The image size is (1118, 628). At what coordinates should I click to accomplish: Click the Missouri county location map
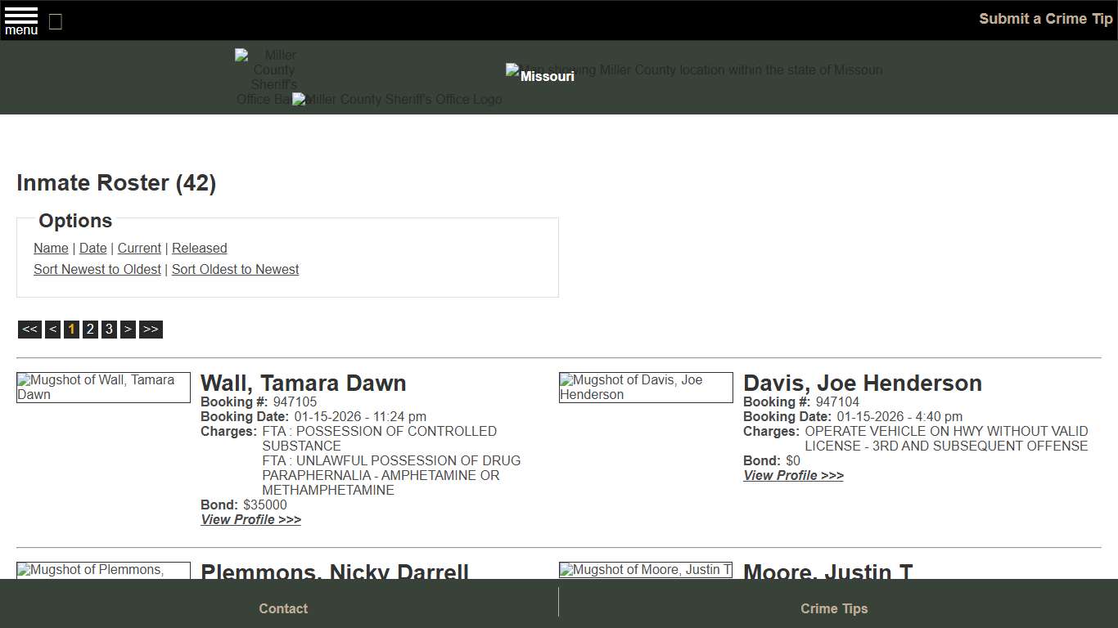[x=694, y=70]
